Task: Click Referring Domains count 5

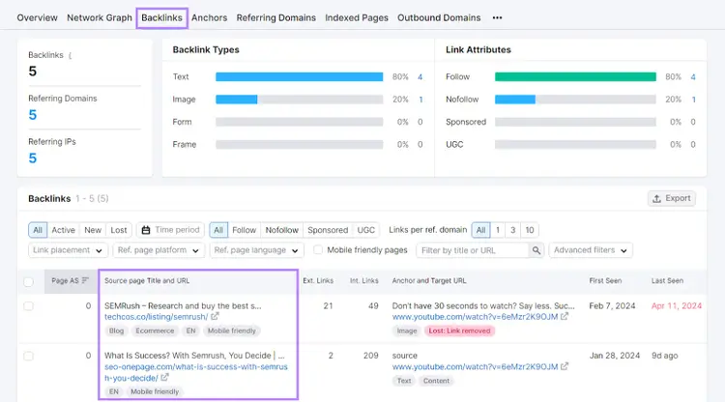Action: click(32, 115)
